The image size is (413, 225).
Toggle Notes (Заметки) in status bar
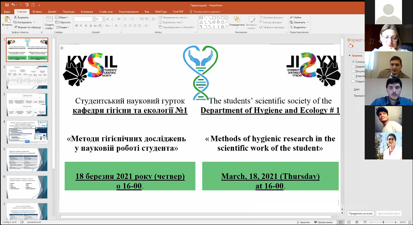click(303, 222)
